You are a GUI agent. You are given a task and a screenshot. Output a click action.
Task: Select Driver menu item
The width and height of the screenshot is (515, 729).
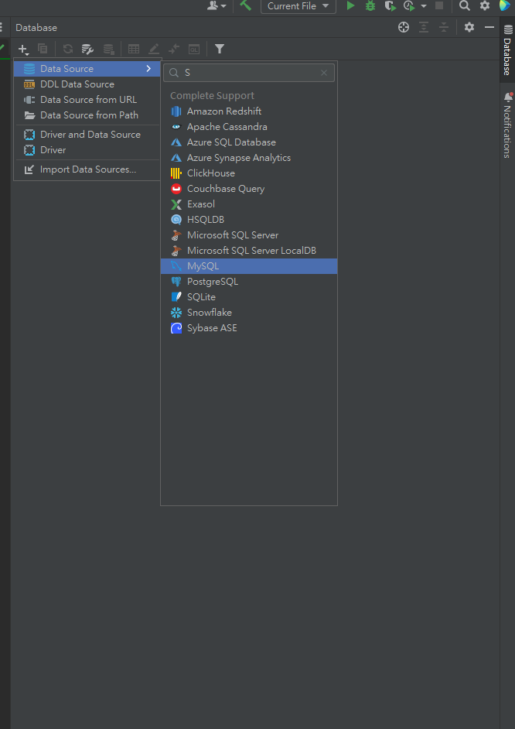point(87,150)
